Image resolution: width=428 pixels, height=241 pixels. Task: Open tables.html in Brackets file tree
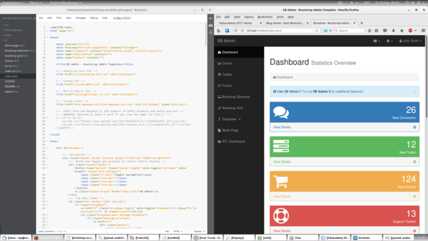point(11,92)
